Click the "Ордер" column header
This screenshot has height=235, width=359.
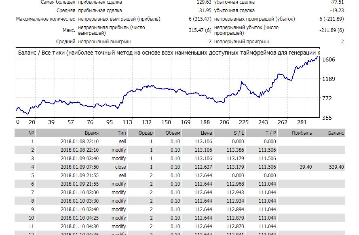(146, 133)
